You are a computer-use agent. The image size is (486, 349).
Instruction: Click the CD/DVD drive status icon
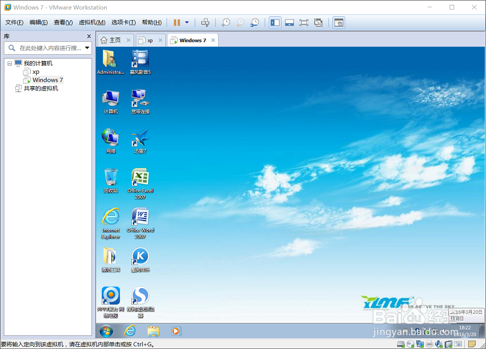point(411,344)
